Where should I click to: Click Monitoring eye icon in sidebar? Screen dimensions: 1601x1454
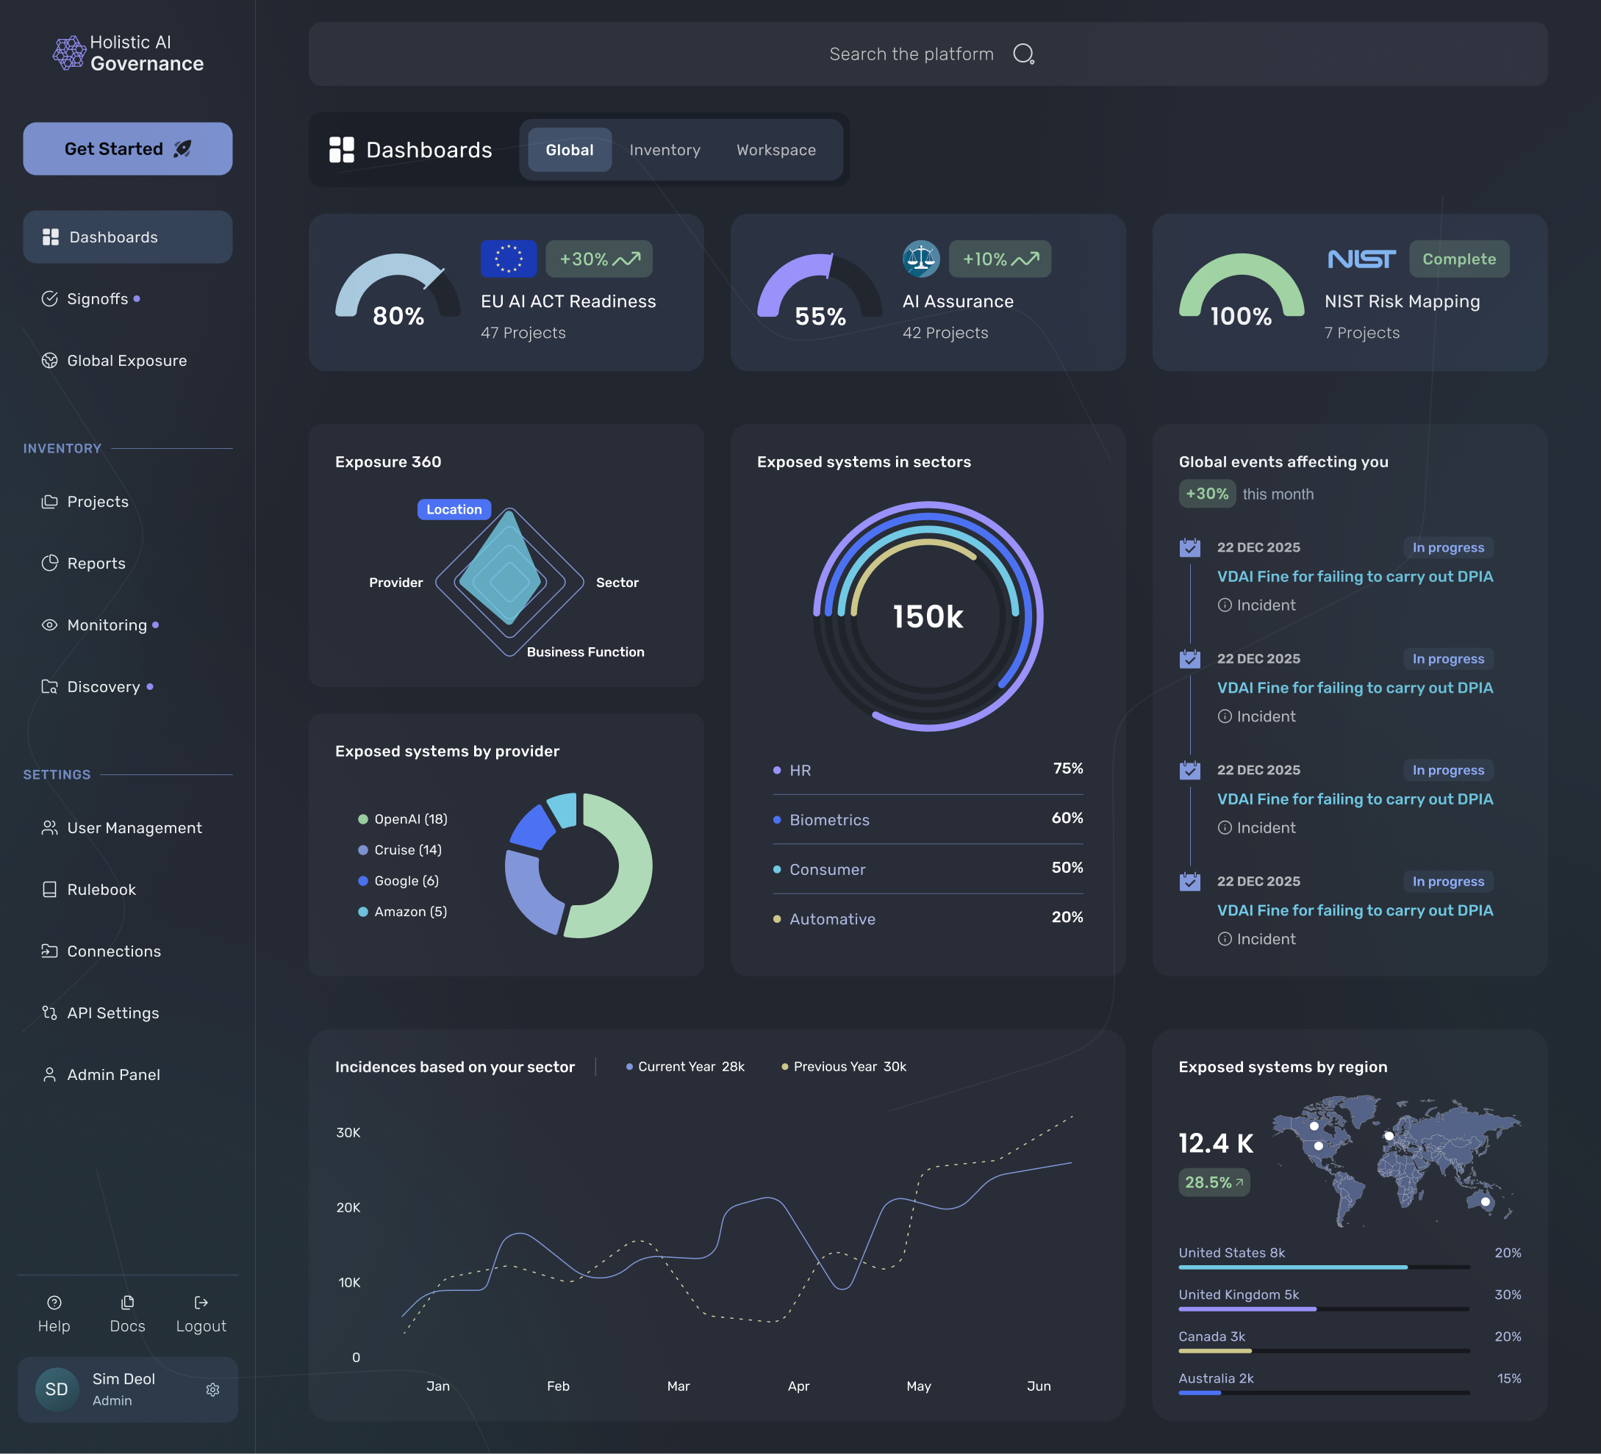point(49,625)
